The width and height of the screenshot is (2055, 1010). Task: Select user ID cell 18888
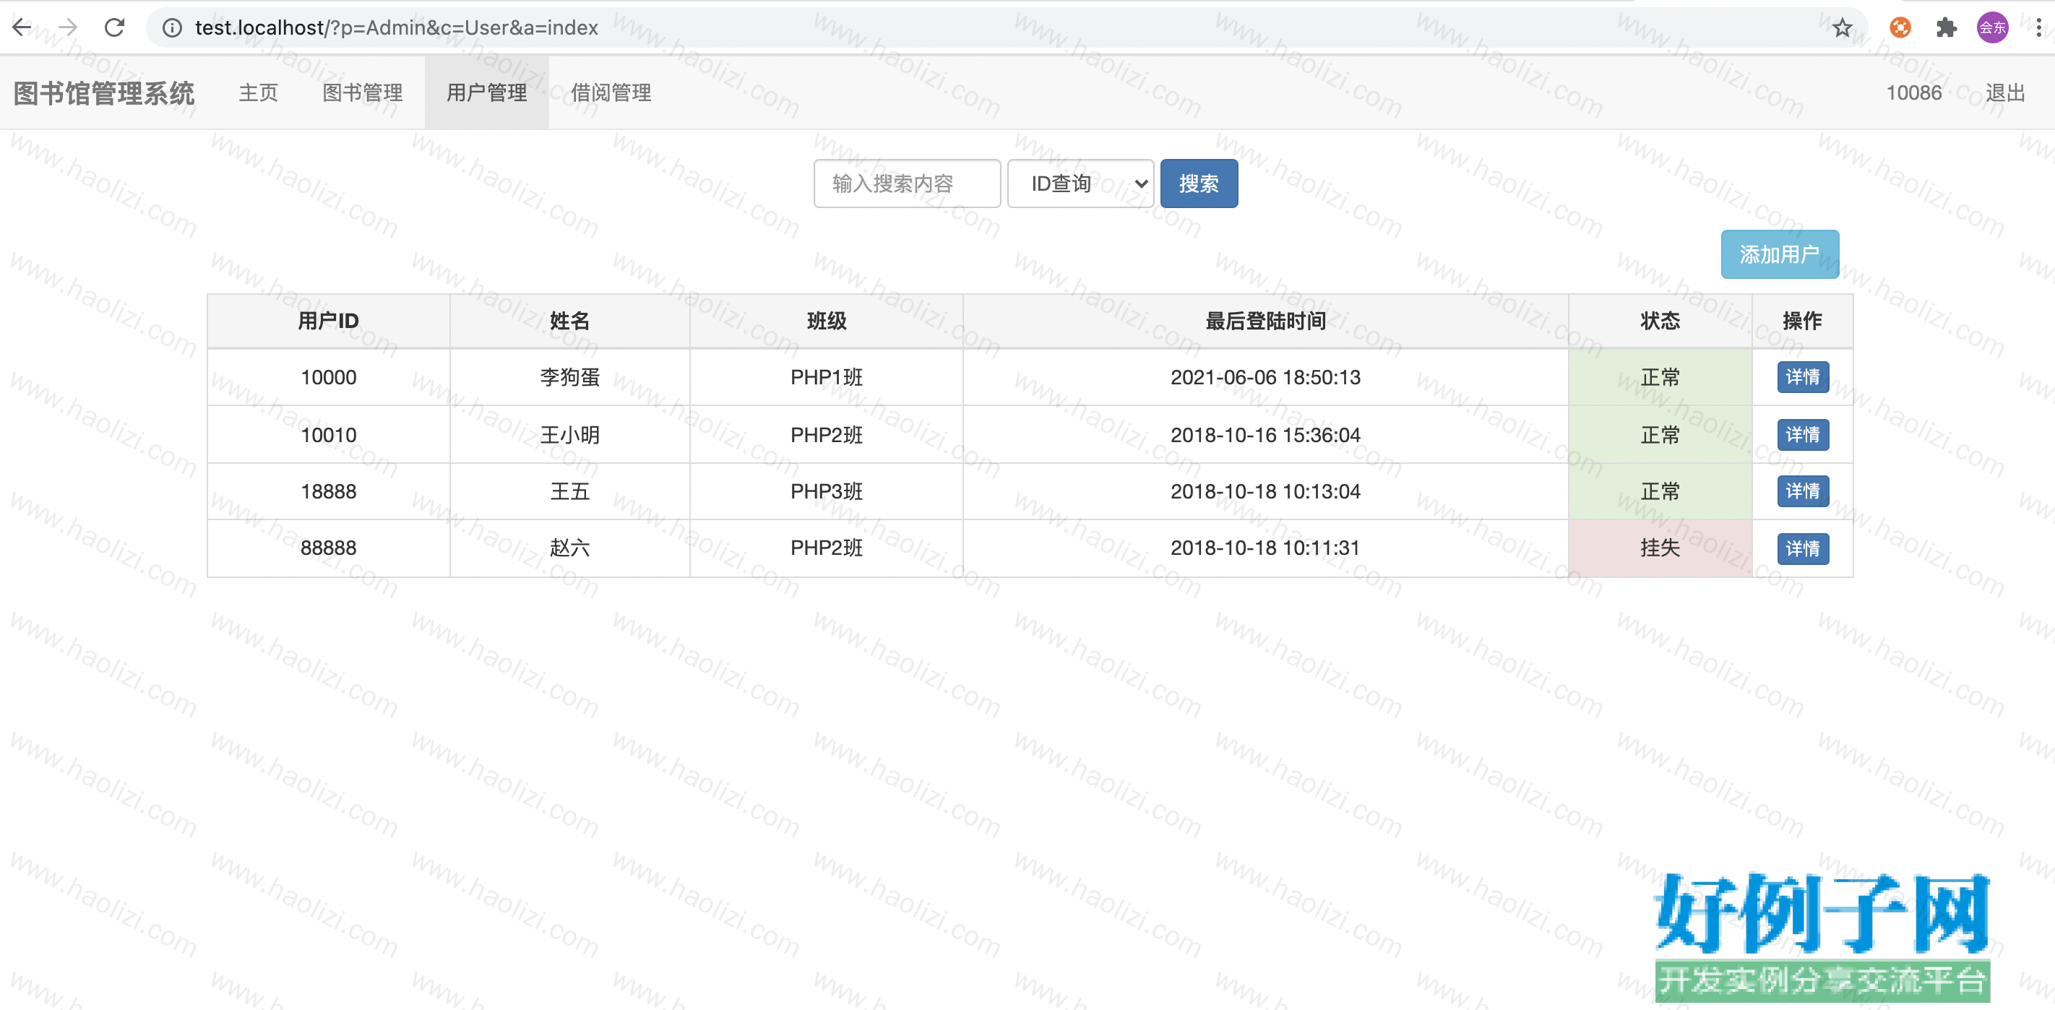pos(329,491)
